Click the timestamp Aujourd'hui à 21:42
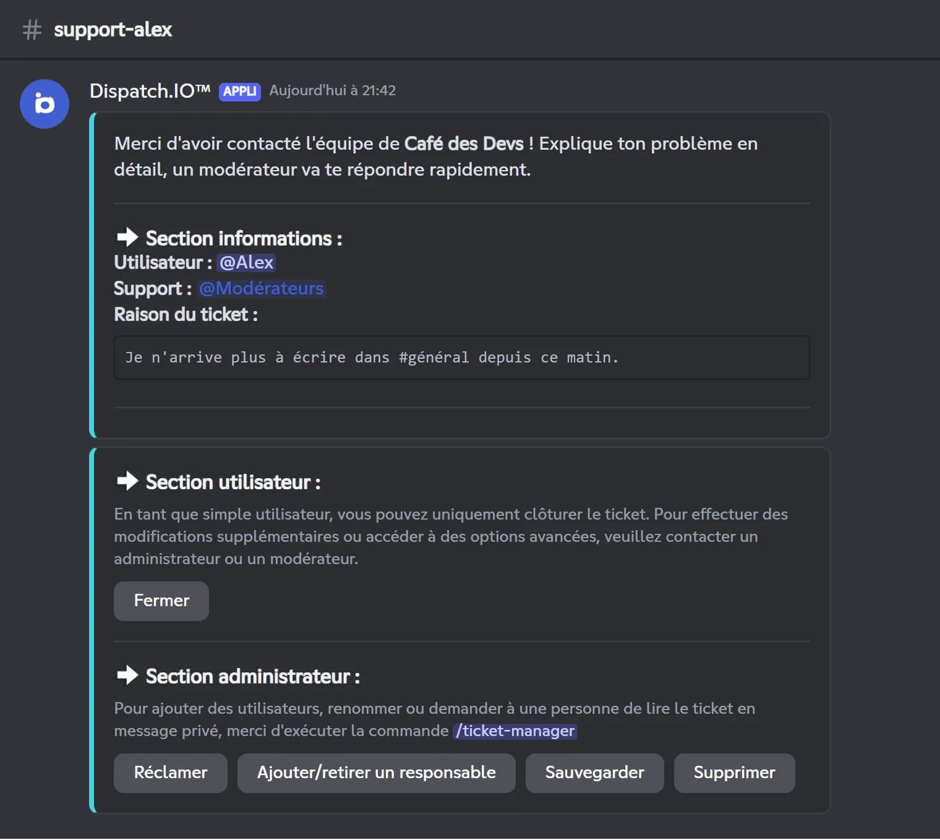This screenshot has height=840, width=940. (x=333, y=90)
